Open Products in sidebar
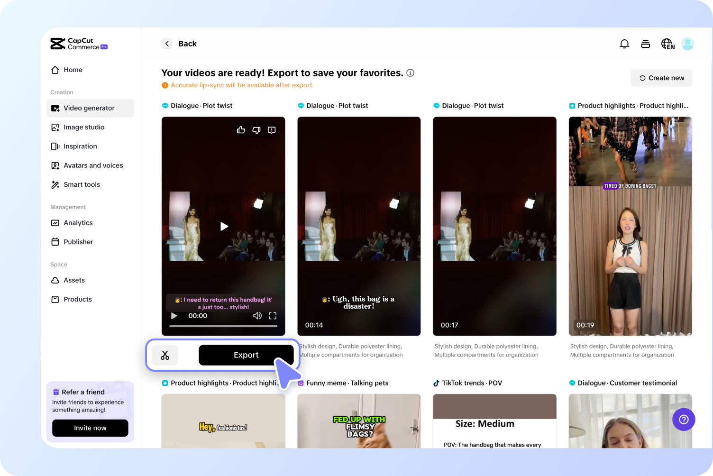 point(90,299)
